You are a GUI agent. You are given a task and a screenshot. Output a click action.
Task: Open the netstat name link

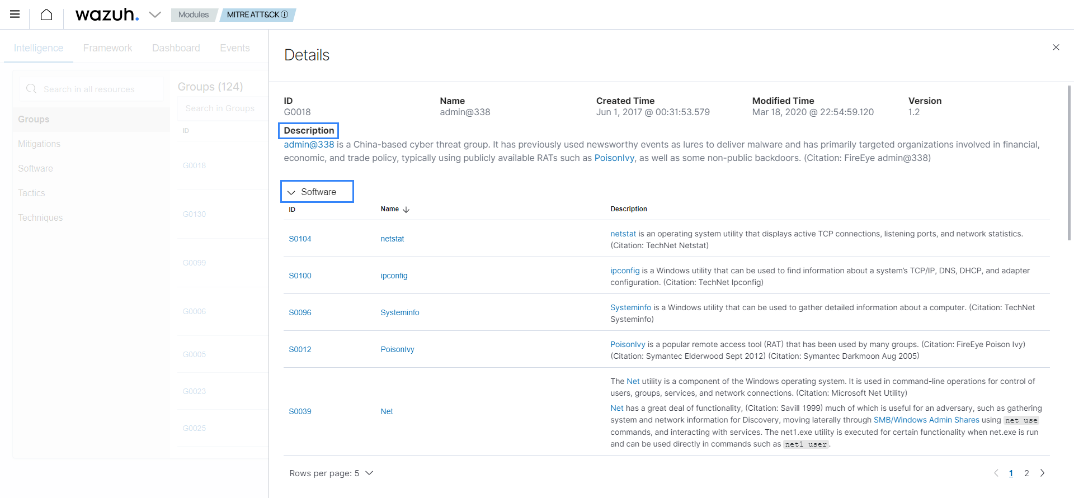click(x=392, y=239)
